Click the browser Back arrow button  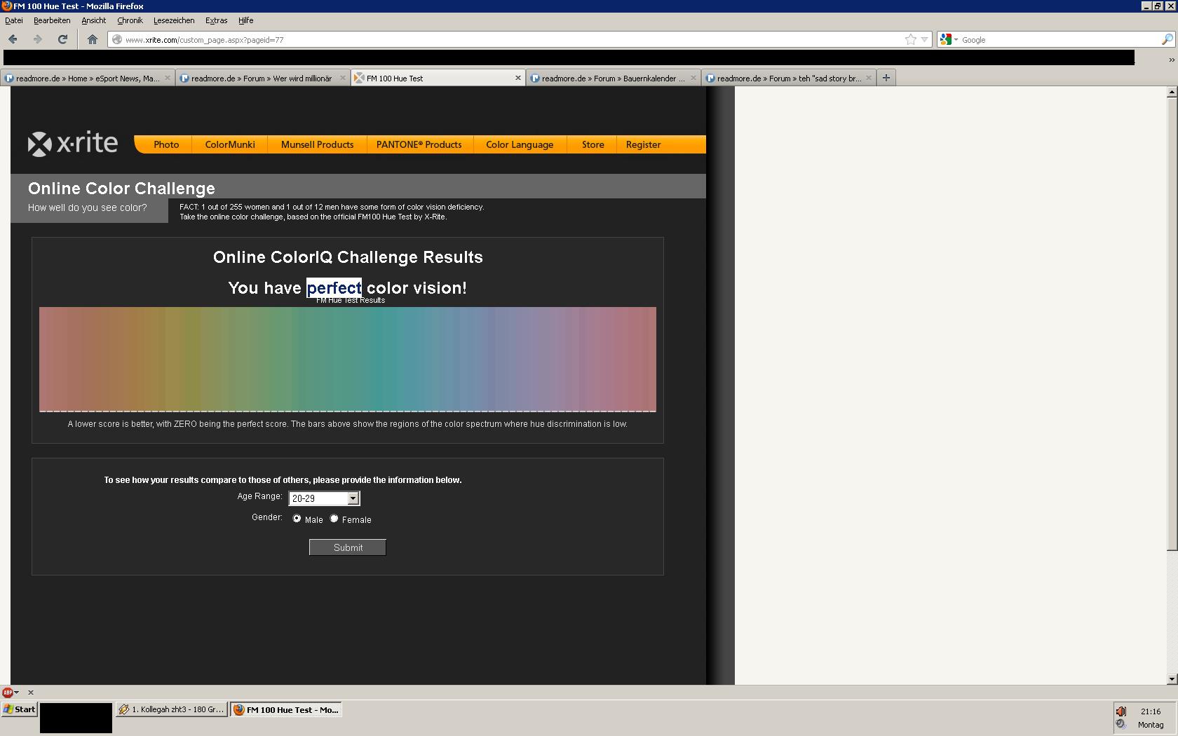point(13,39)
